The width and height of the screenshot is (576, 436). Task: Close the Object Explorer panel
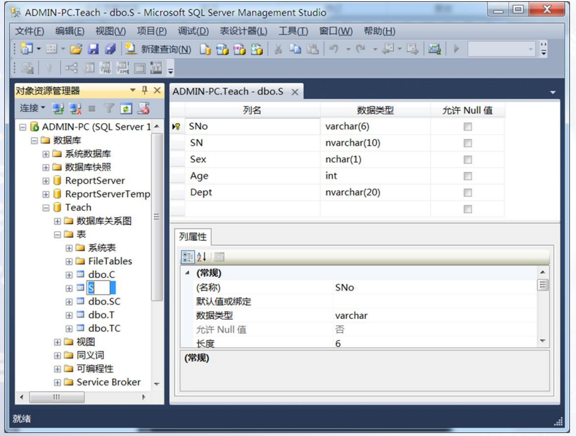pos(157,90)
